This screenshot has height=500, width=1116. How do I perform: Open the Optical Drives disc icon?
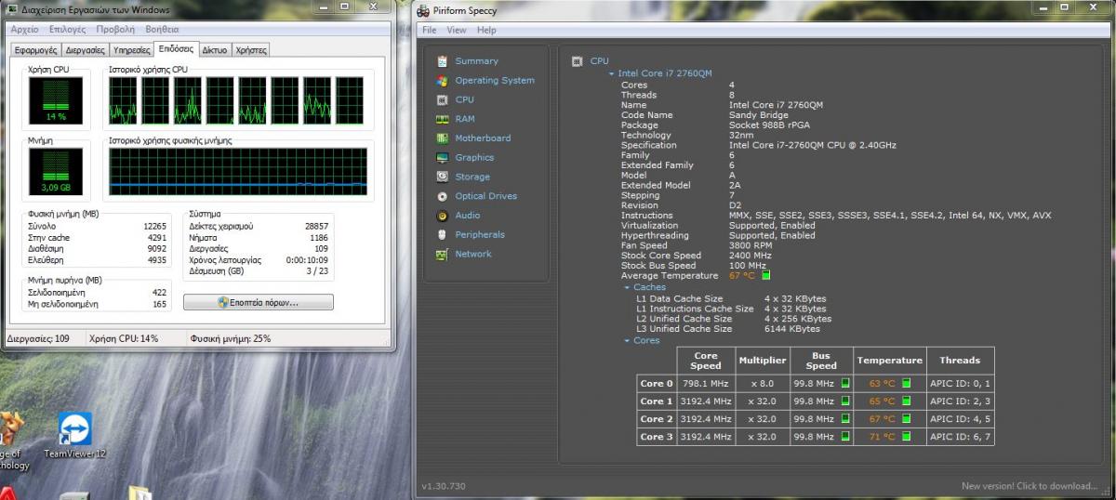[x=443, y=196]
